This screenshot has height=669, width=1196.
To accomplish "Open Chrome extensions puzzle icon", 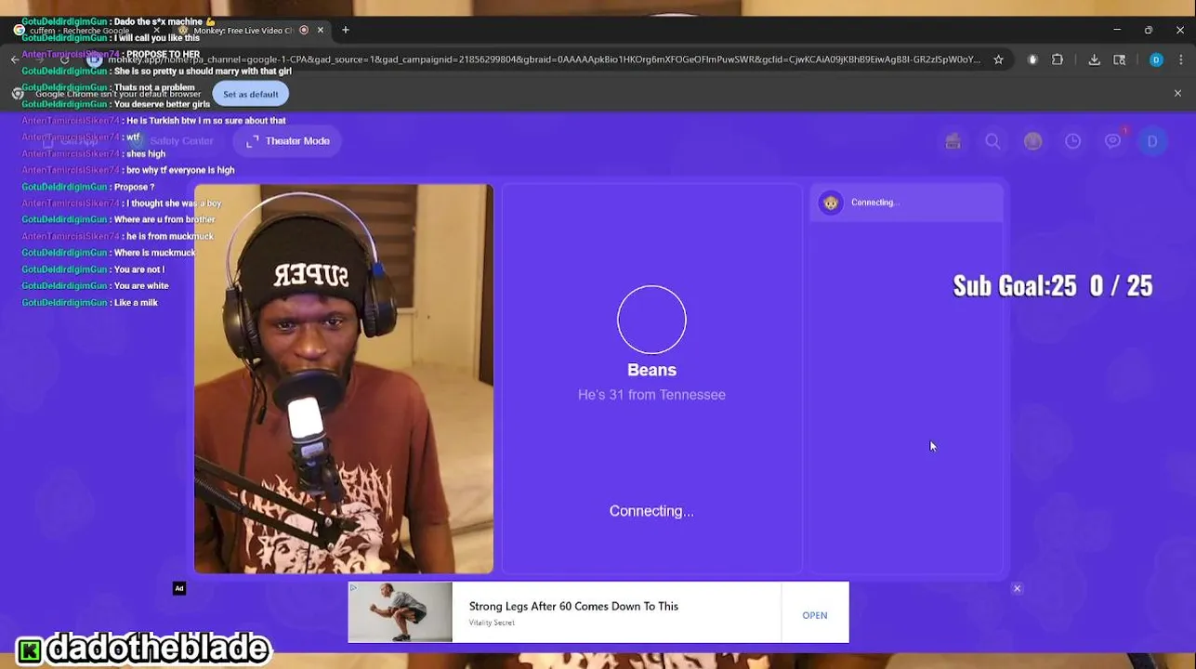I will (x=1058, y=59).
